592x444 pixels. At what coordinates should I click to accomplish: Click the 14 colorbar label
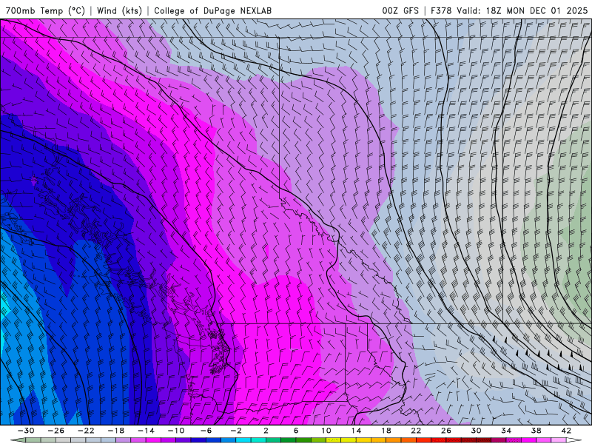pos(356,431)
